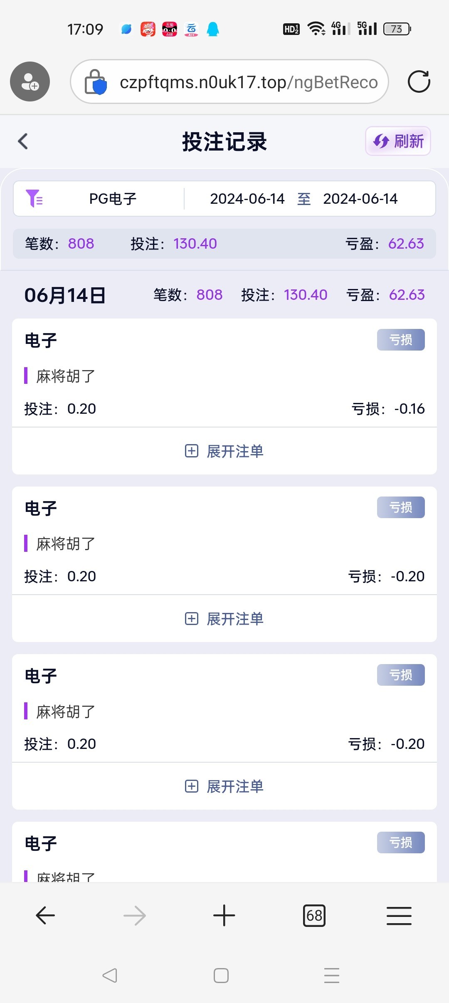
Task: Expand 展开注单 under the second 麻将胡了 record
Action: click(224, 619)
